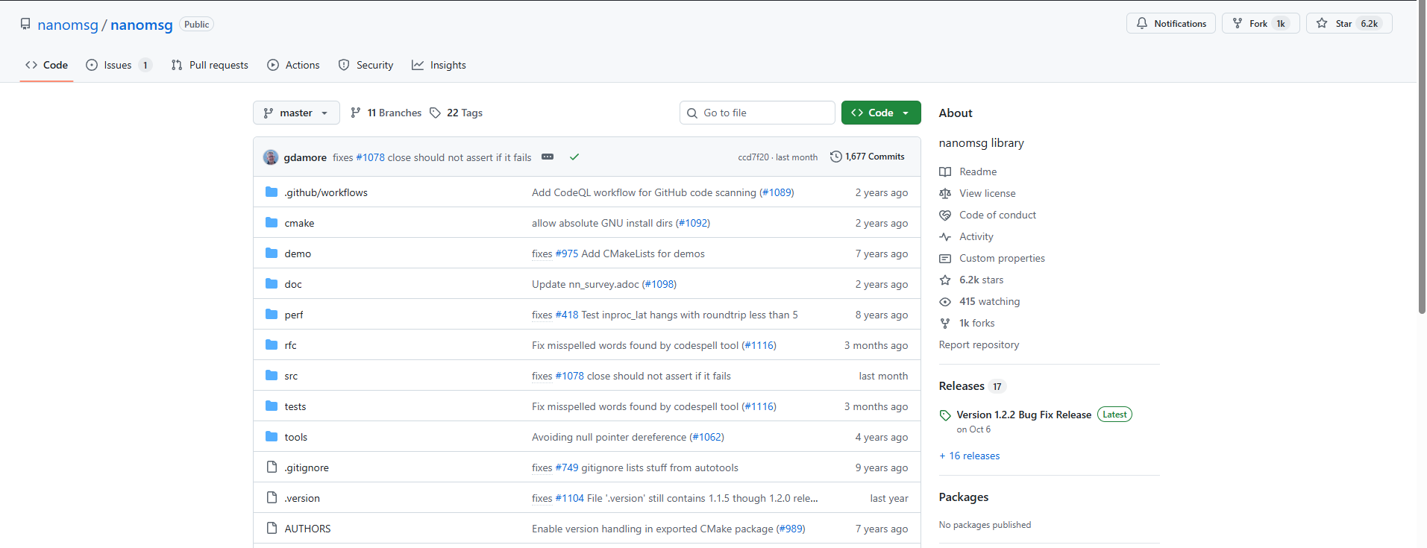Open commit status green checkmark
Screen dimensions: 1427x548
[x=574, y=157]
